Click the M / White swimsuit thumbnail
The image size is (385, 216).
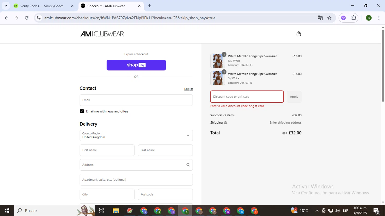coord(218,61)
